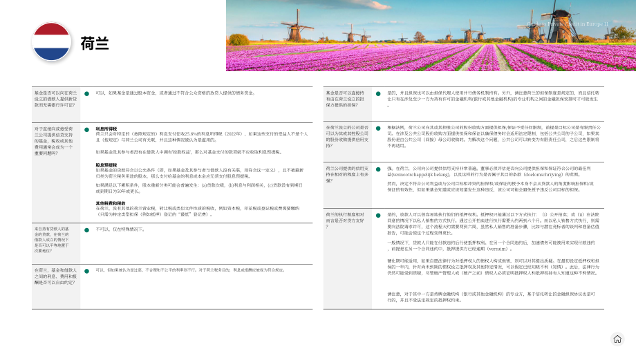Image resolution: width=636 pixels, height=358 pixels.
Task: Click the Netherlands flag emblem
Action: point(52,41)
